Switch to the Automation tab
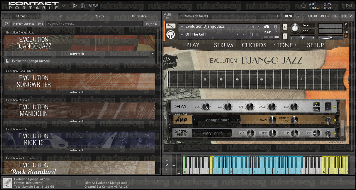Viewport: 356px width, 190px height. (139, 16)
